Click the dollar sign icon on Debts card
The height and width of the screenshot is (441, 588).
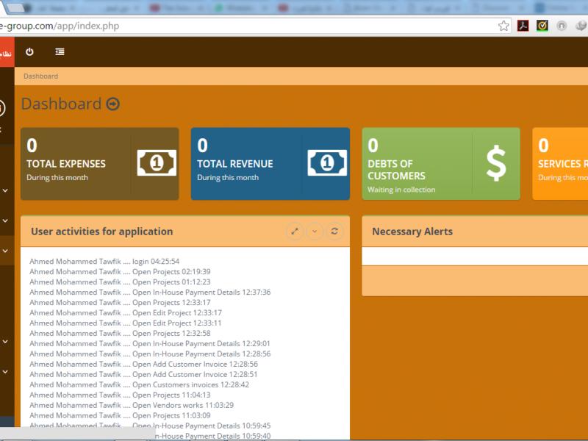point(496,164)
